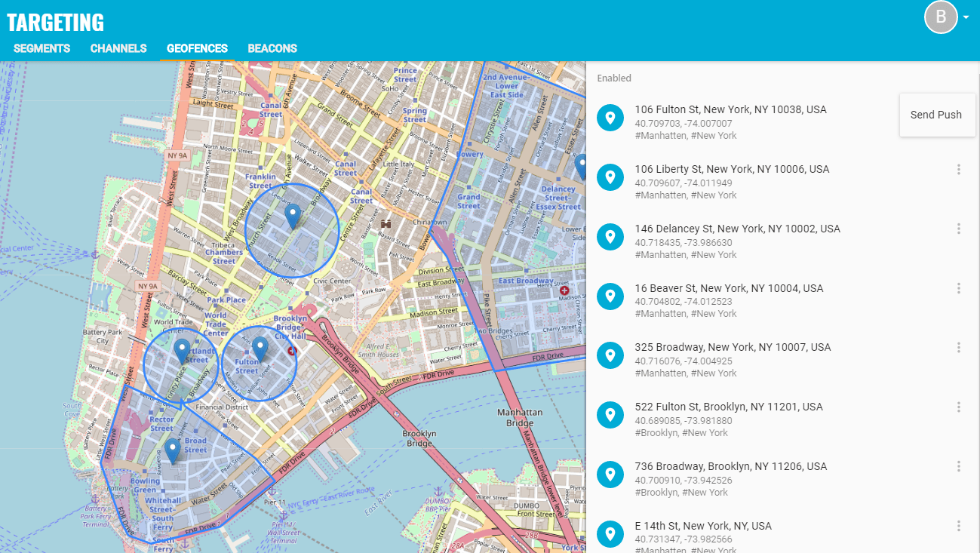Image resolution: width=980 pixels, height=553 pixels.
Task: Click coordinates 40.718435, -73.986630
Action: (x=684, y=242)
